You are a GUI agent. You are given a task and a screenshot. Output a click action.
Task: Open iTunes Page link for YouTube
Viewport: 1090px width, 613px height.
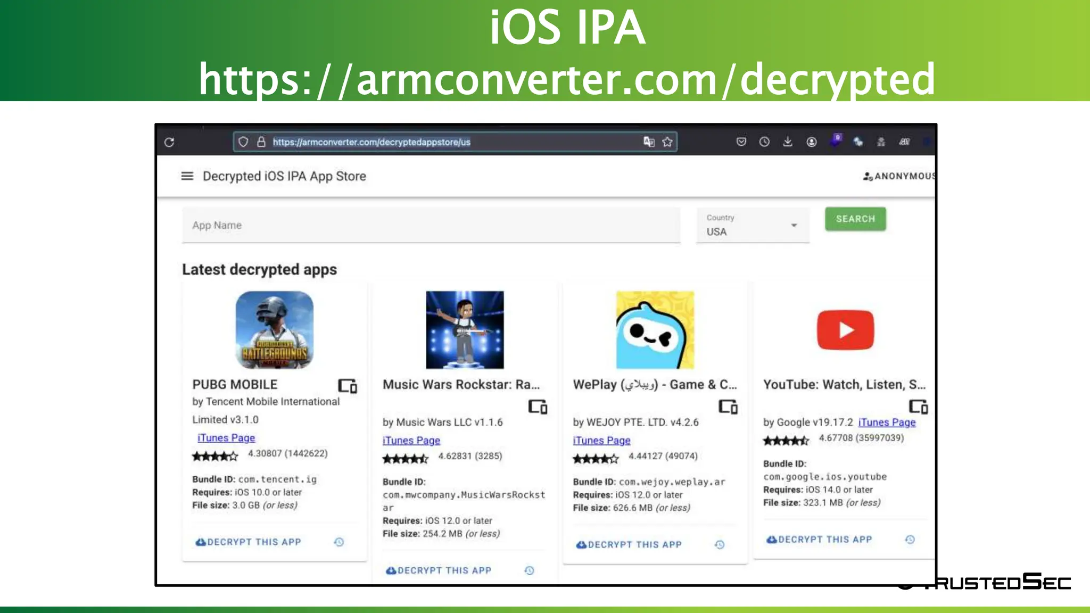click(887, 423)
